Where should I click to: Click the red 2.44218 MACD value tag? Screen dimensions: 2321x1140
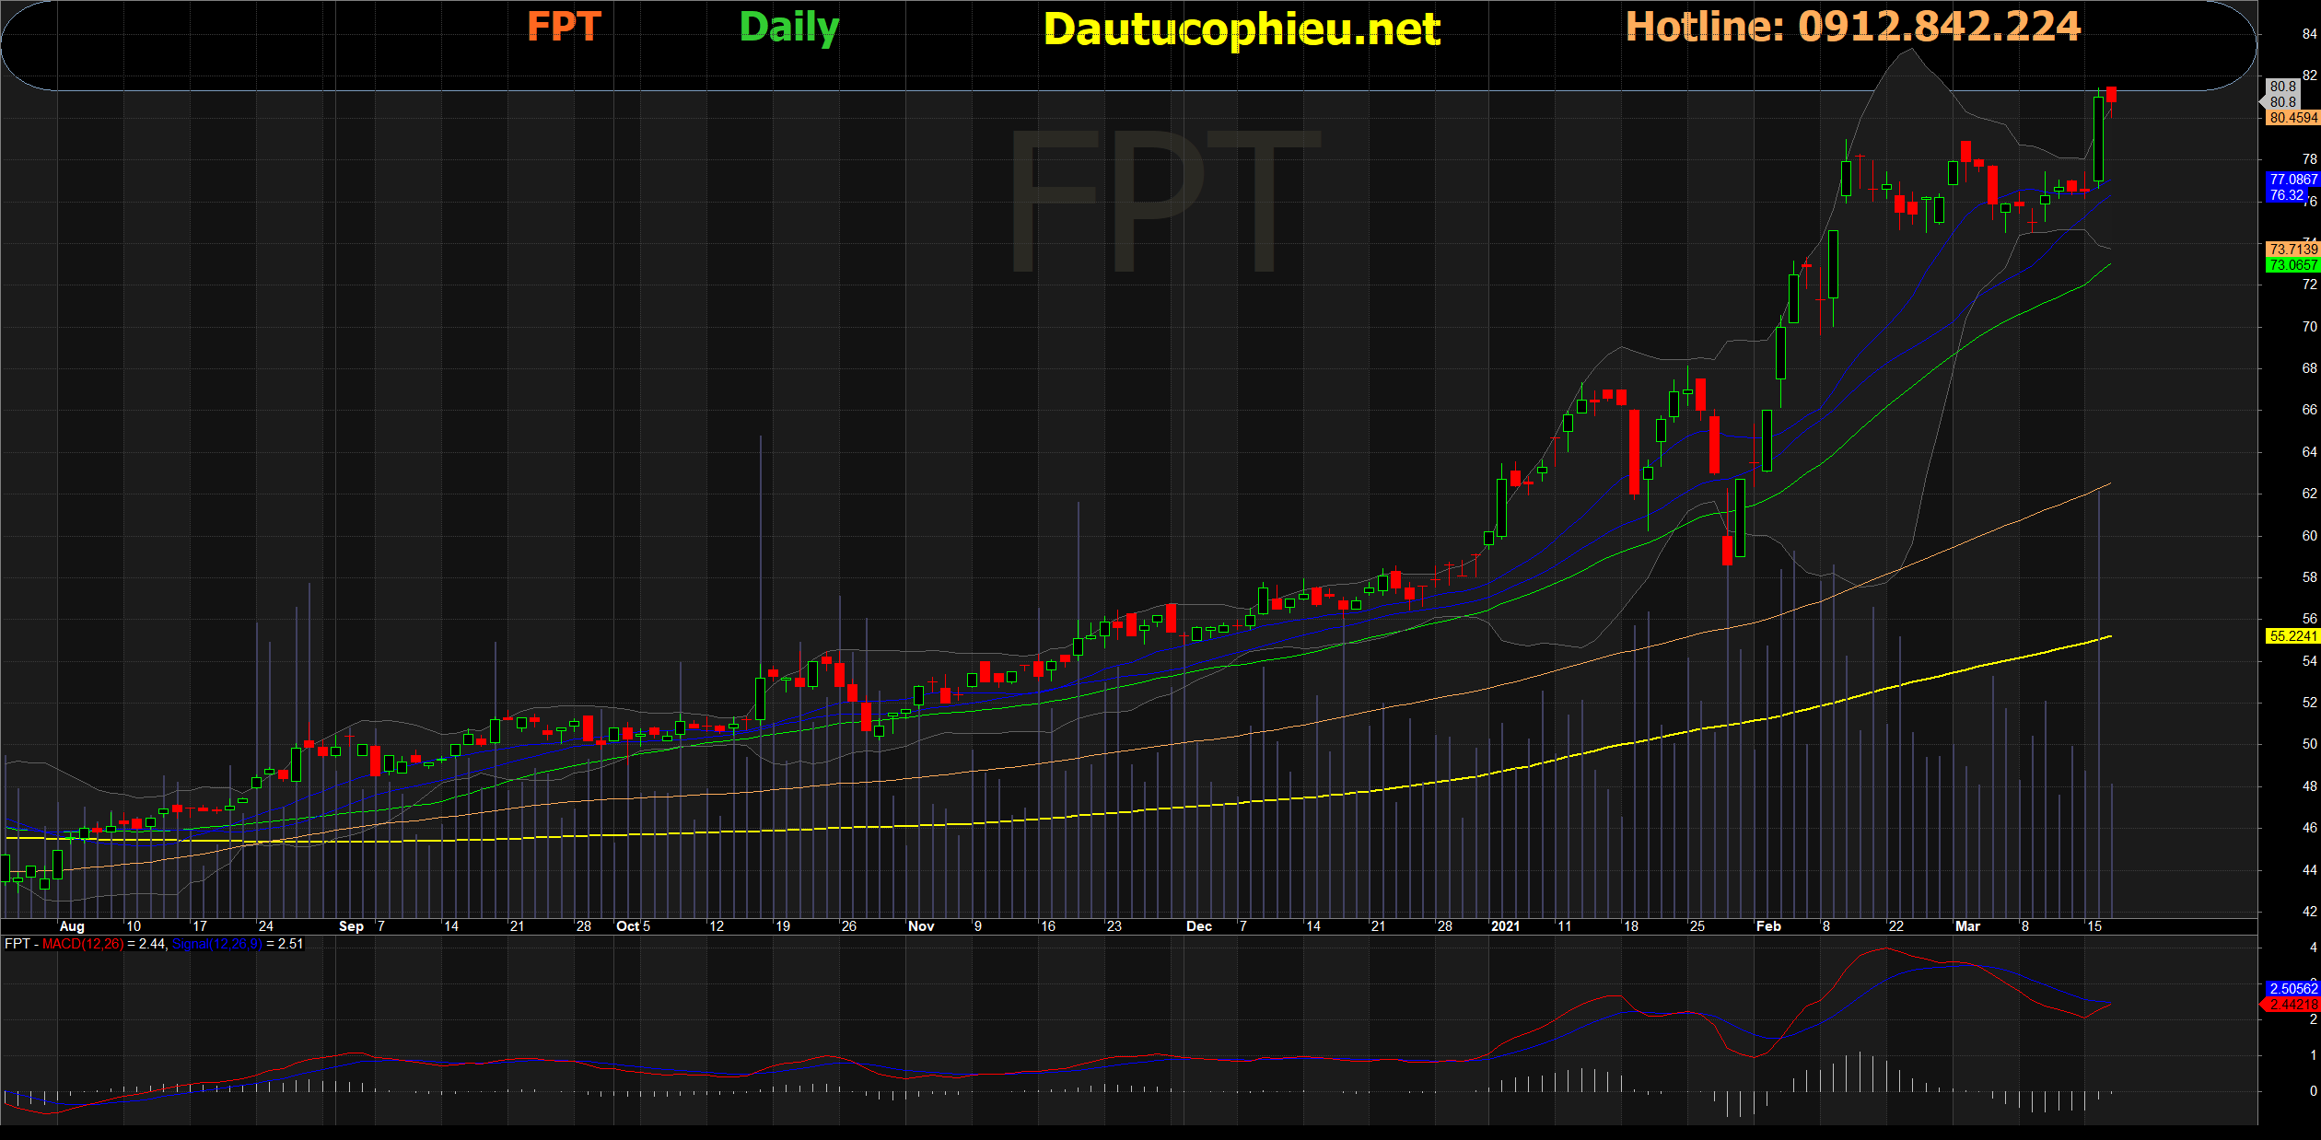[x=2292, y=1005]
